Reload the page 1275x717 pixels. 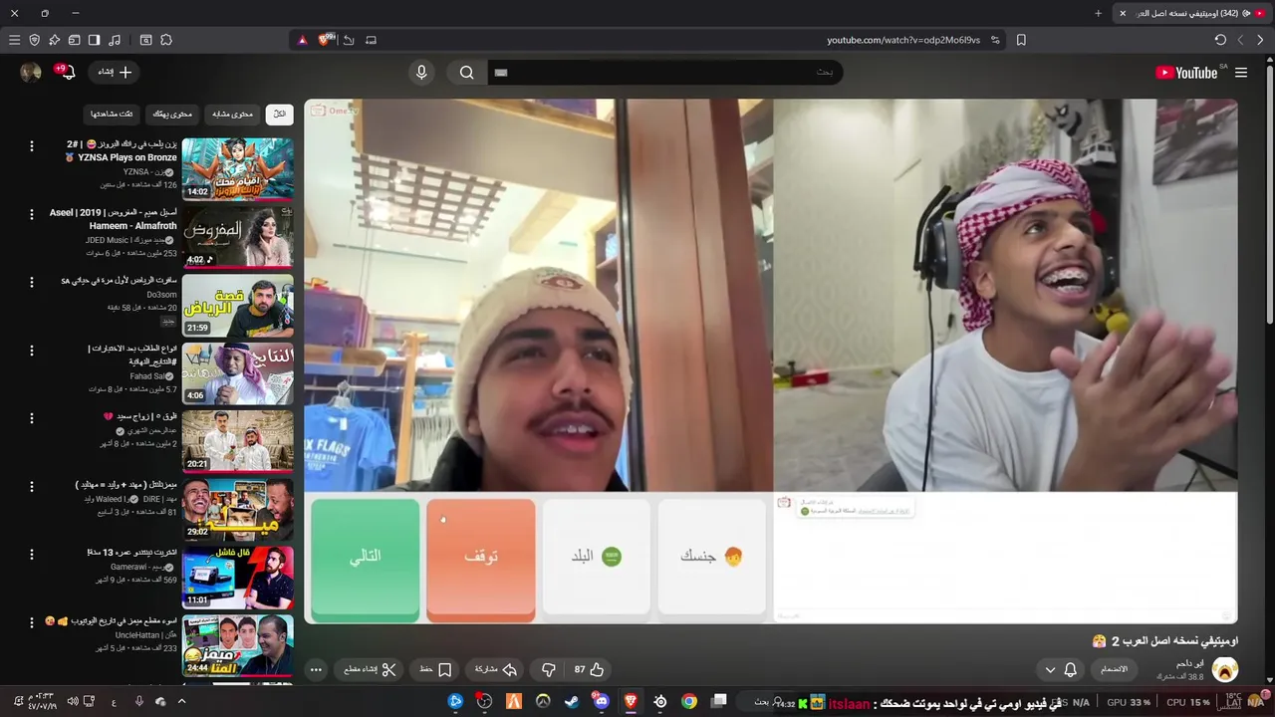point(1220,40)
